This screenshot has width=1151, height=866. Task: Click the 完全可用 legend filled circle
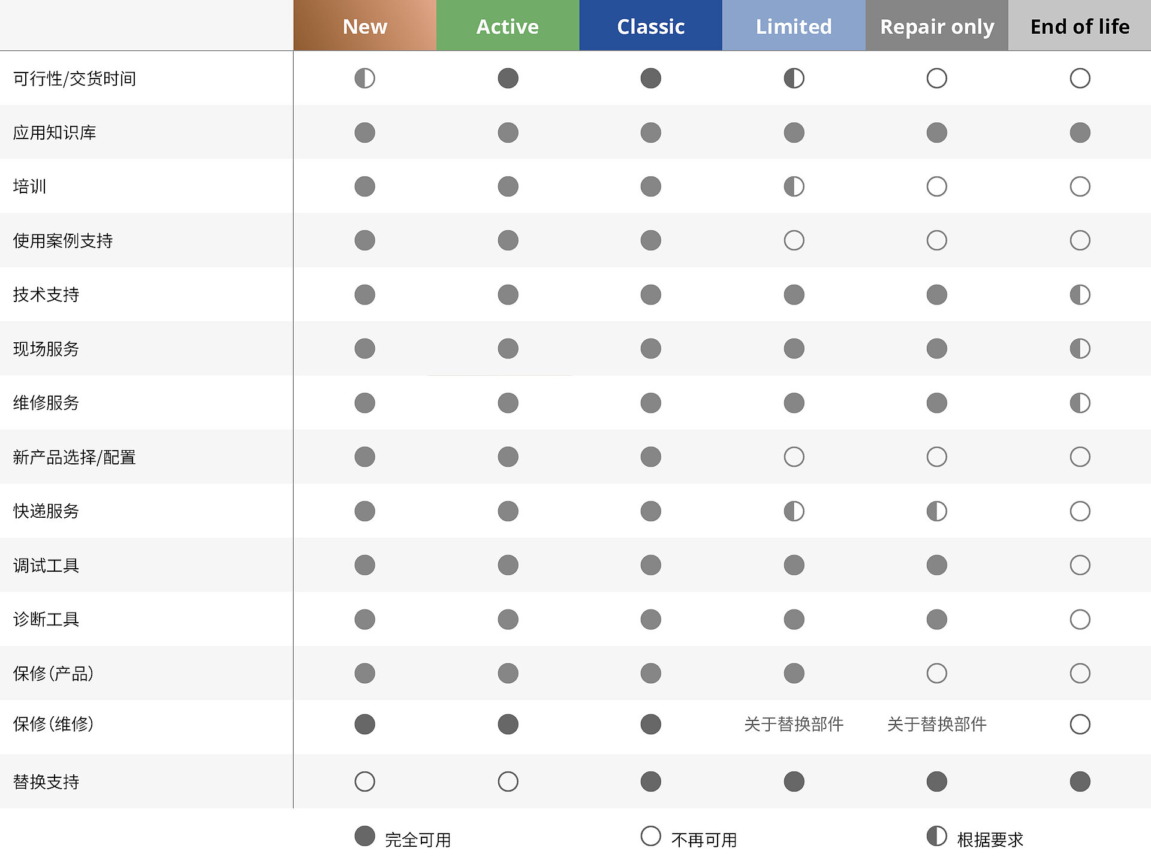click(364, 836)
